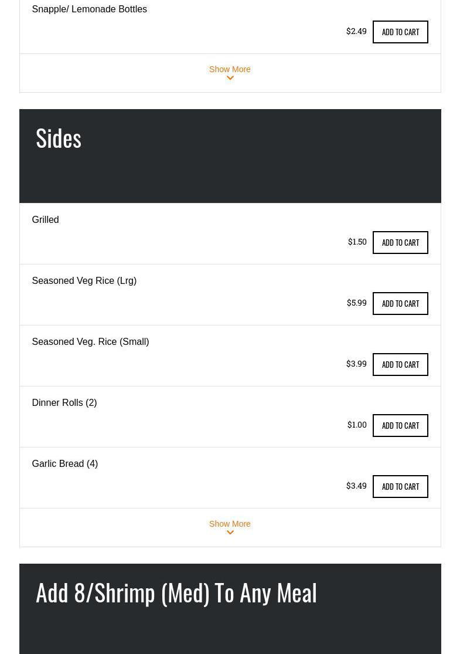Click Show More link above Sides section

pos(230,69)
